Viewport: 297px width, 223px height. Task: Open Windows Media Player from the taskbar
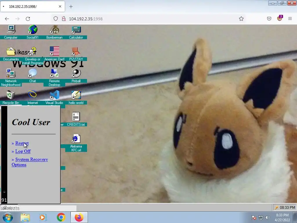click(x=43, y=217)
